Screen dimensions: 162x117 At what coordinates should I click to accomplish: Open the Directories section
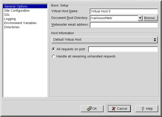12,27
